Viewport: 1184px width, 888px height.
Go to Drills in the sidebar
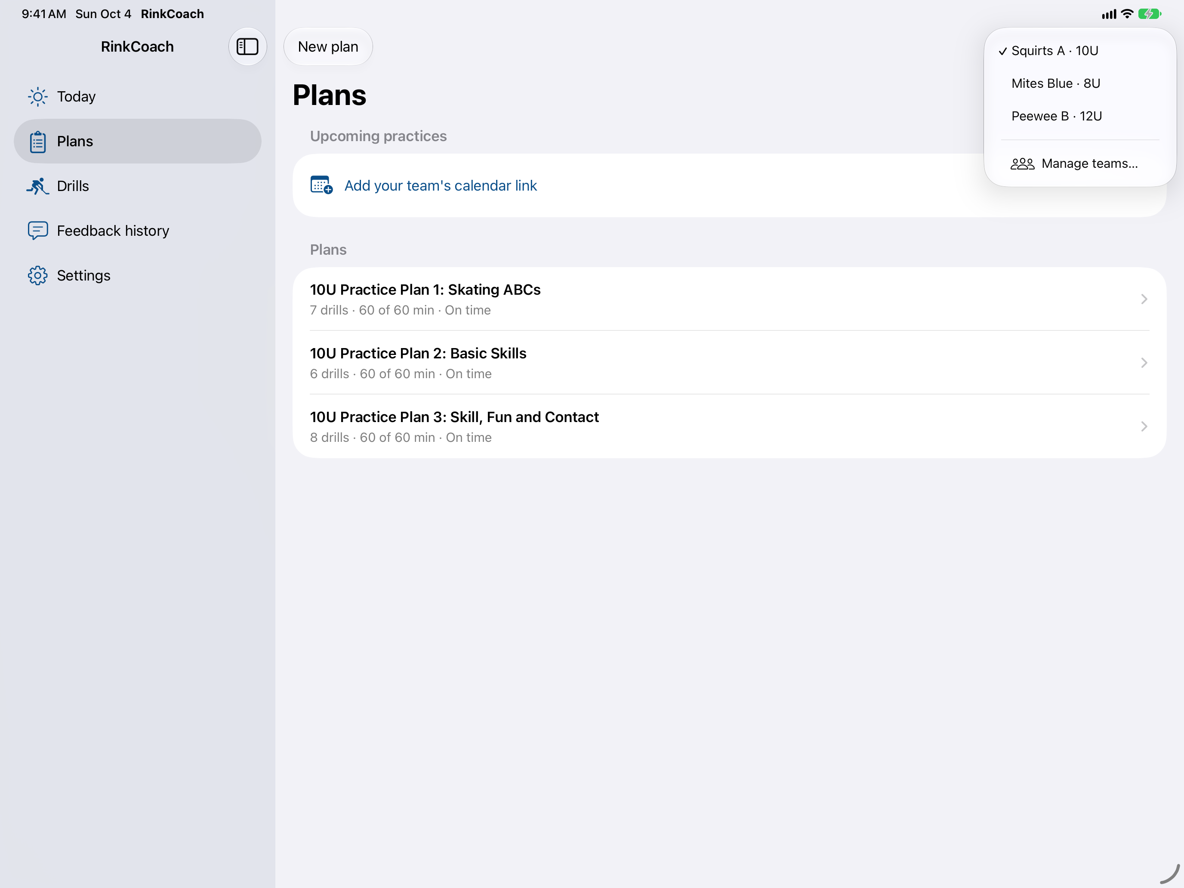(x=138, y=186)
